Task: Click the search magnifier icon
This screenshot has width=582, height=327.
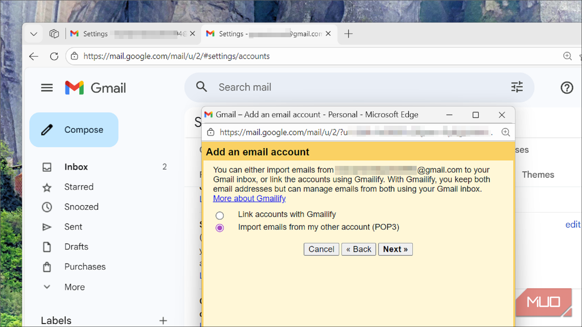Action: 201,87
